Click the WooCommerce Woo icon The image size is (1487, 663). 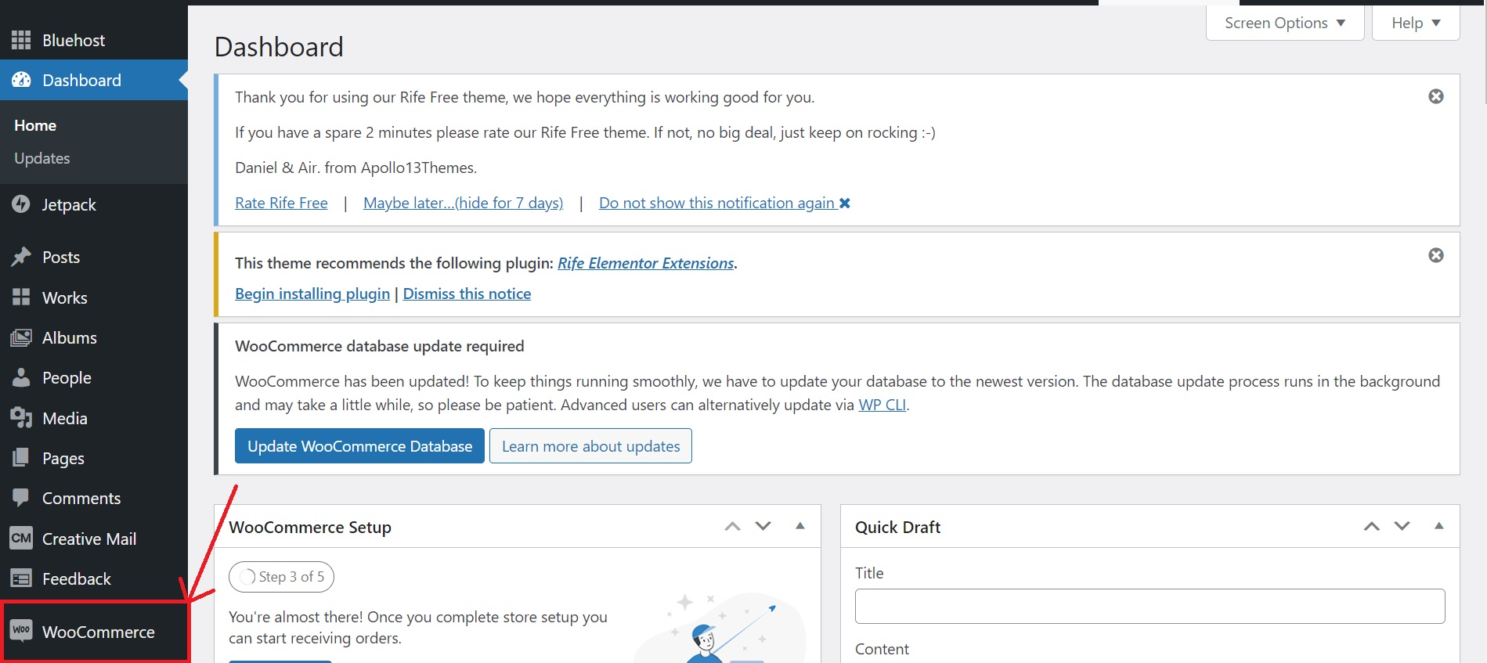point(21,631)
